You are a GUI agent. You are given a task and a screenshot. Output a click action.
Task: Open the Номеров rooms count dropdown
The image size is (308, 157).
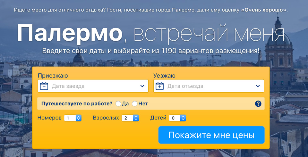click(73, 118)
